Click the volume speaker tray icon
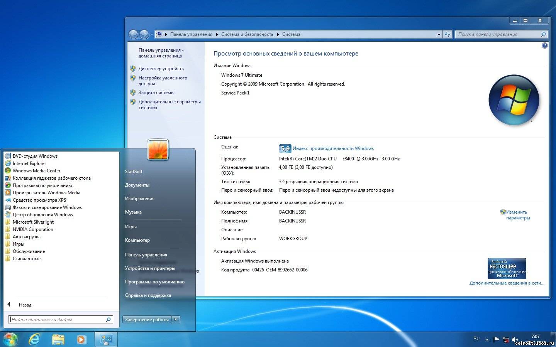Image resolution: width=556 pixels, height=347 pixels. click(x=515, y=340)
